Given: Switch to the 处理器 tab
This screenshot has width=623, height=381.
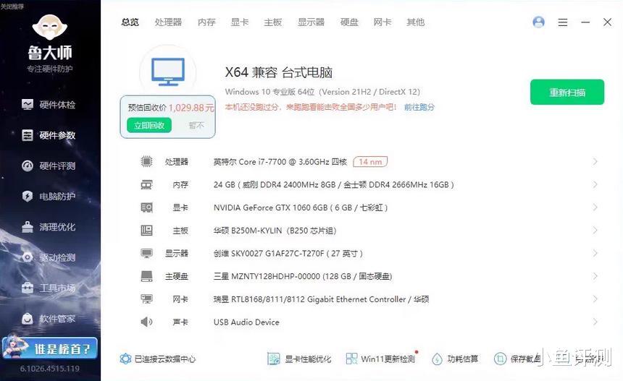Looking at the screenshot, I should tap(168, 22).
